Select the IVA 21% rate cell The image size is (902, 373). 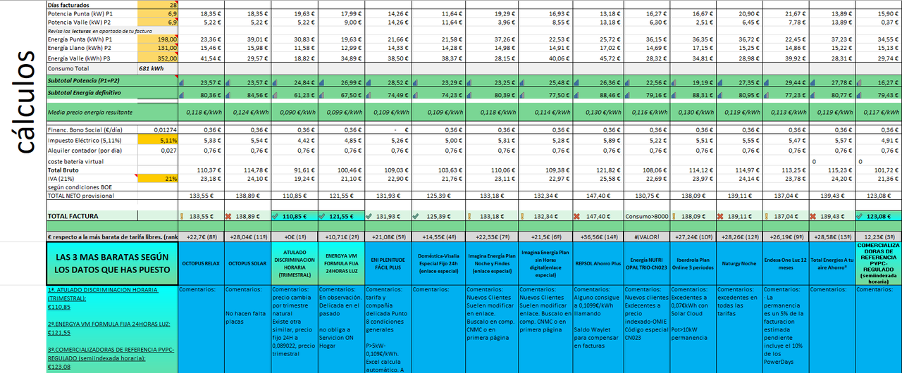point(158,179)
